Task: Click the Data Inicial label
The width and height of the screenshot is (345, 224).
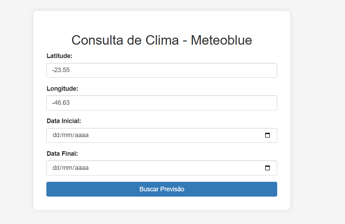Action: (x=64, y=121)
